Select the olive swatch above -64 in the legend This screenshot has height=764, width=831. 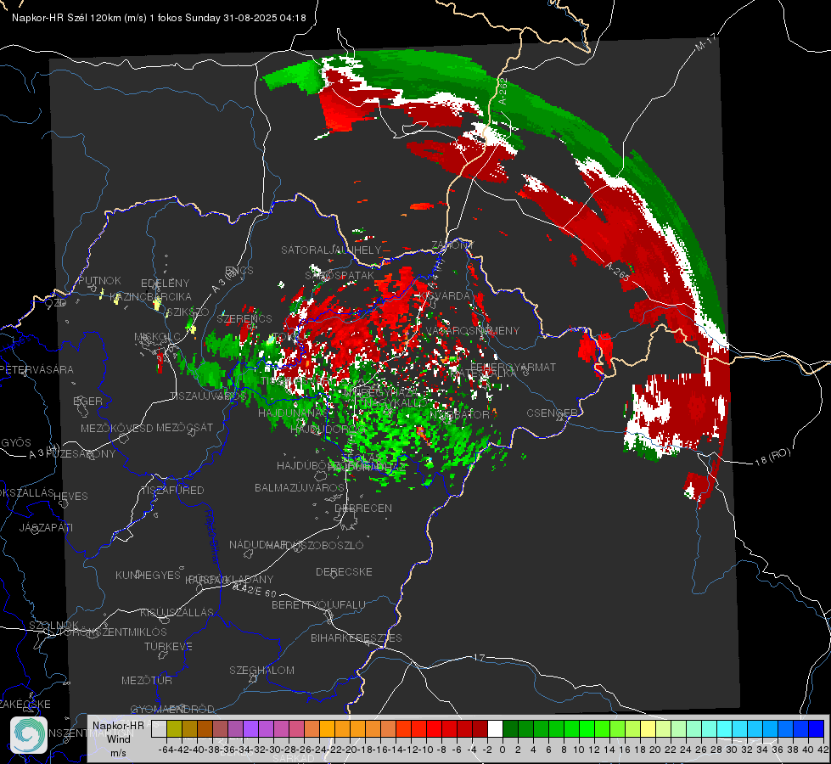click(174, 728)
